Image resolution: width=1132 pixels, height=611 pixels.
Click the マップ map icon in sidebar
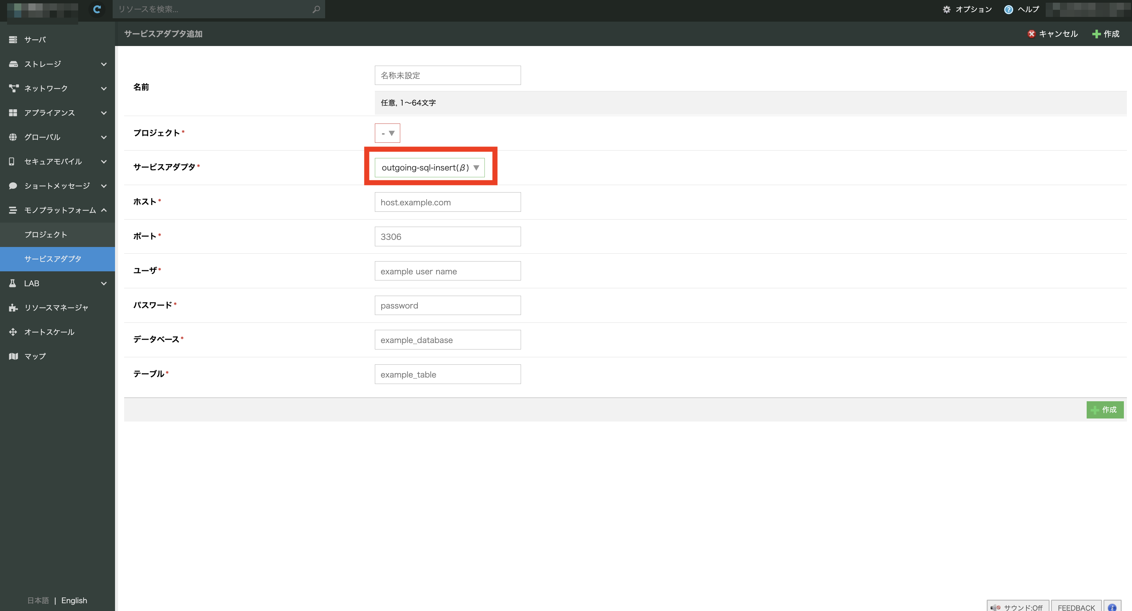[13, 356]
